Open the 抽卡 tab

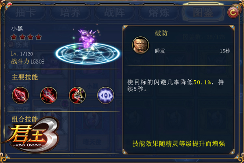click(25, 13)
